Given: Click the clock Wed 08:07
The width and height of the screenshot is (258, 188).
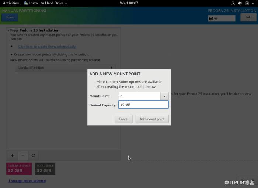Looking at the screenshot, I should [129, 3].
